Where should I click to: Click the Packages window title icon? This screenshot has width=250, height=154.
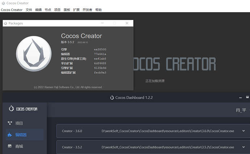click(x=5, y=23)
